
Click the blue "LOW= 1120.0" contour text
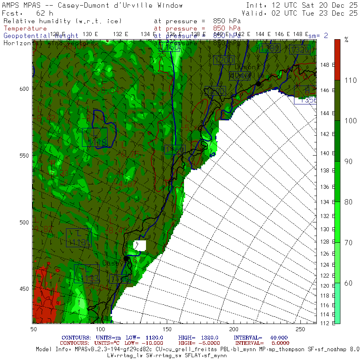pos(144,338)
